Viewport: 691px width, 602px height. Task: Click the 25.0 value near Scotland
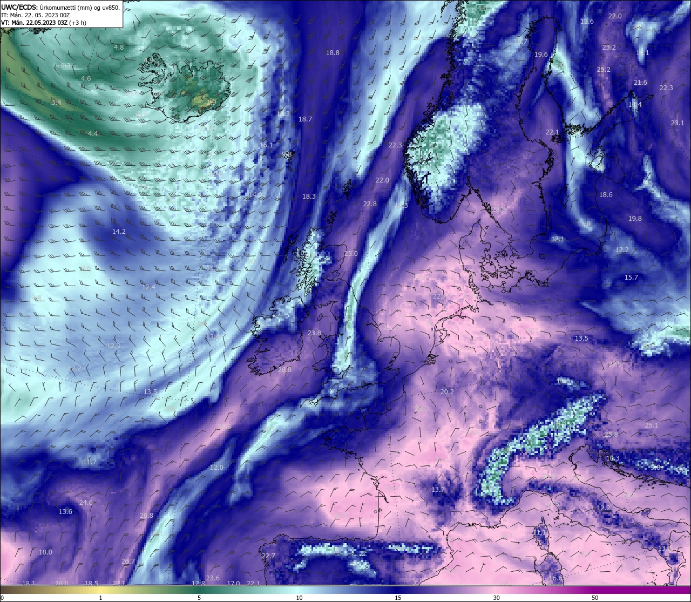pyautogui.click(x=351, y=254)
